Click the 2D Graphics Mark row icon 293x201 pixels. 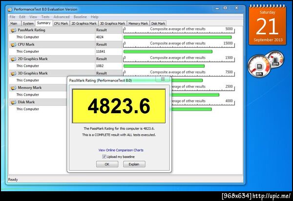click(x=13, y=59)
